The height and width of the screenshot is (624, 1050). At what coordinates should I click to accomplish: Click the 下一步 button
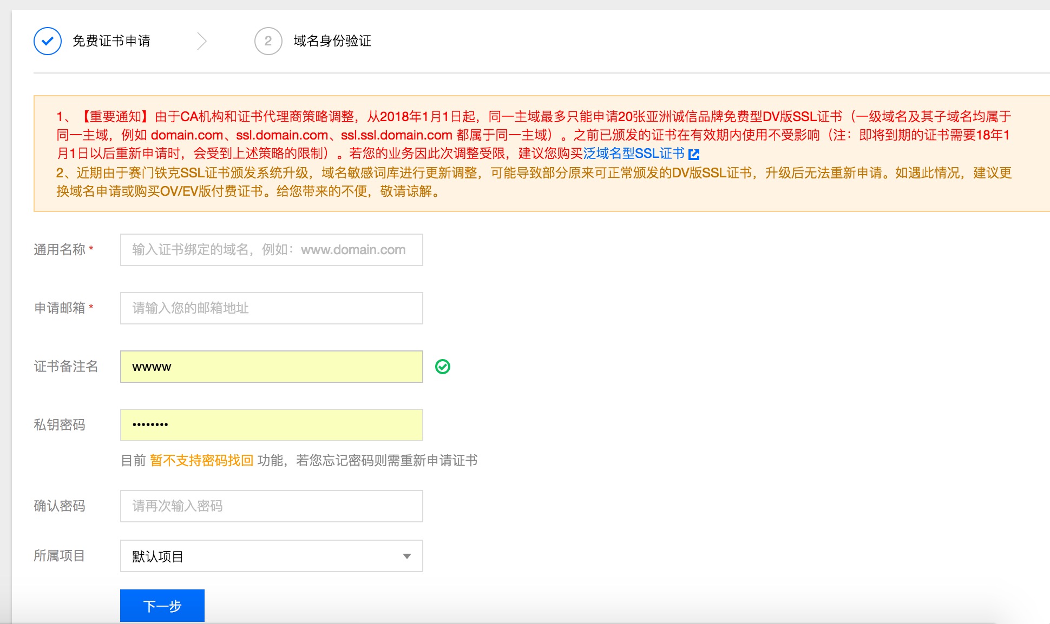[162, 606]
